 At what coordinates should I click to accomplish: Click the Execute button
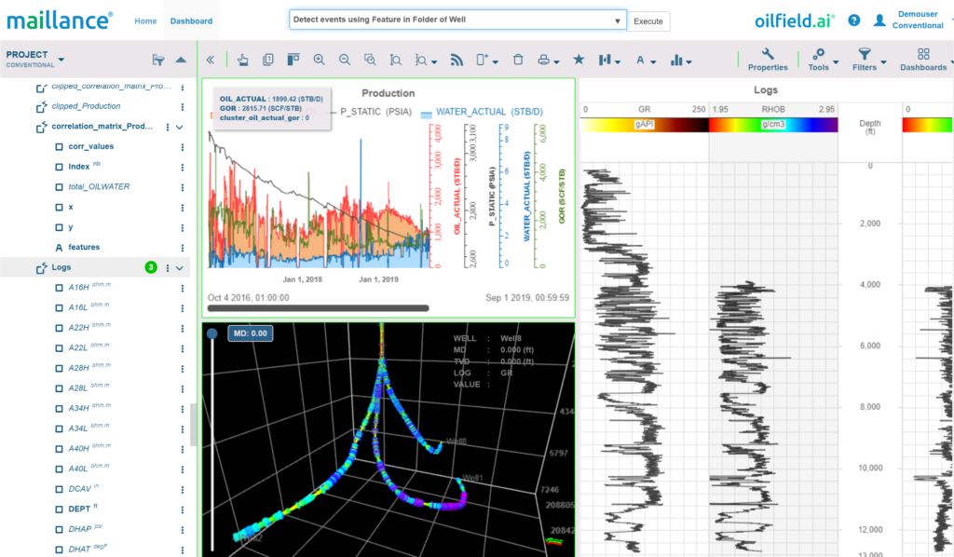(648, 21)
